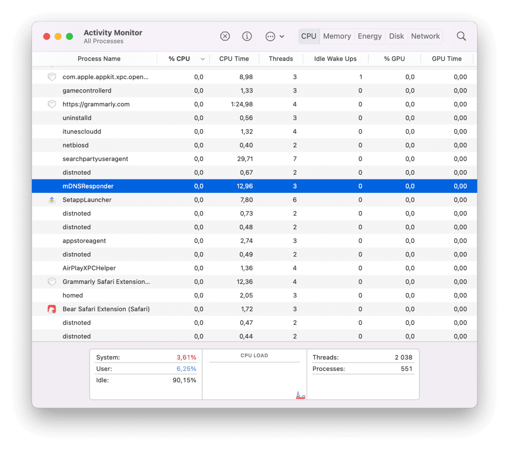Toggle sort order arrow in % CPU column
This screenshot has width=509, height=450.
tap(203, 59)
